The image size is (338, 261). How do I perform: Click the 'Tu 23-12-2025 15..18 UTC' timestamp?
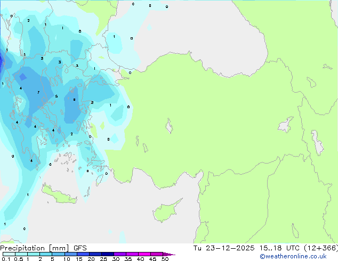pyautogui.click(x=246, y=248)
